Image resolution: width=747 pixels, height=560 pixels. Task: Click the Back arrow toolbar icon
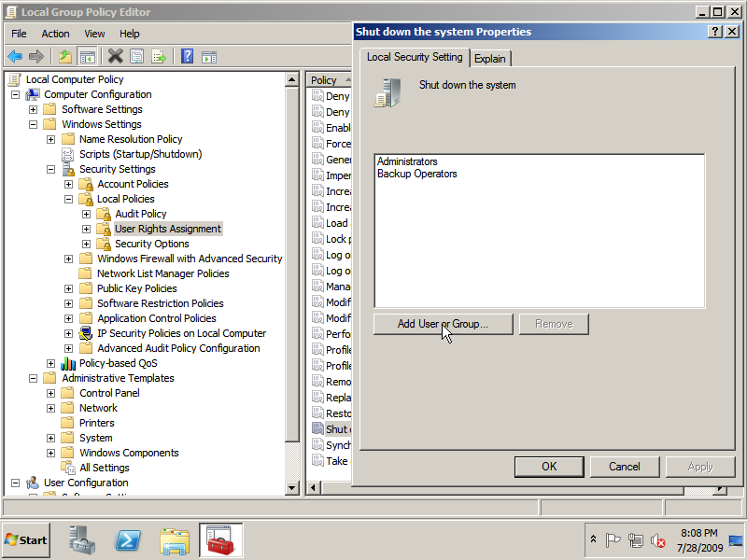15,57
